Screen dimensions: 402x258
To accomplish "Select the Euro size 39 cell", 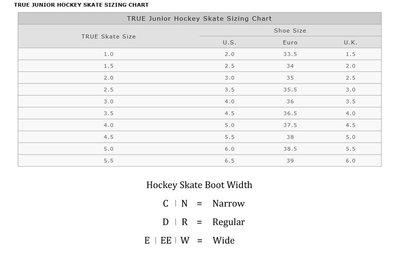I will tap(290, 161).
